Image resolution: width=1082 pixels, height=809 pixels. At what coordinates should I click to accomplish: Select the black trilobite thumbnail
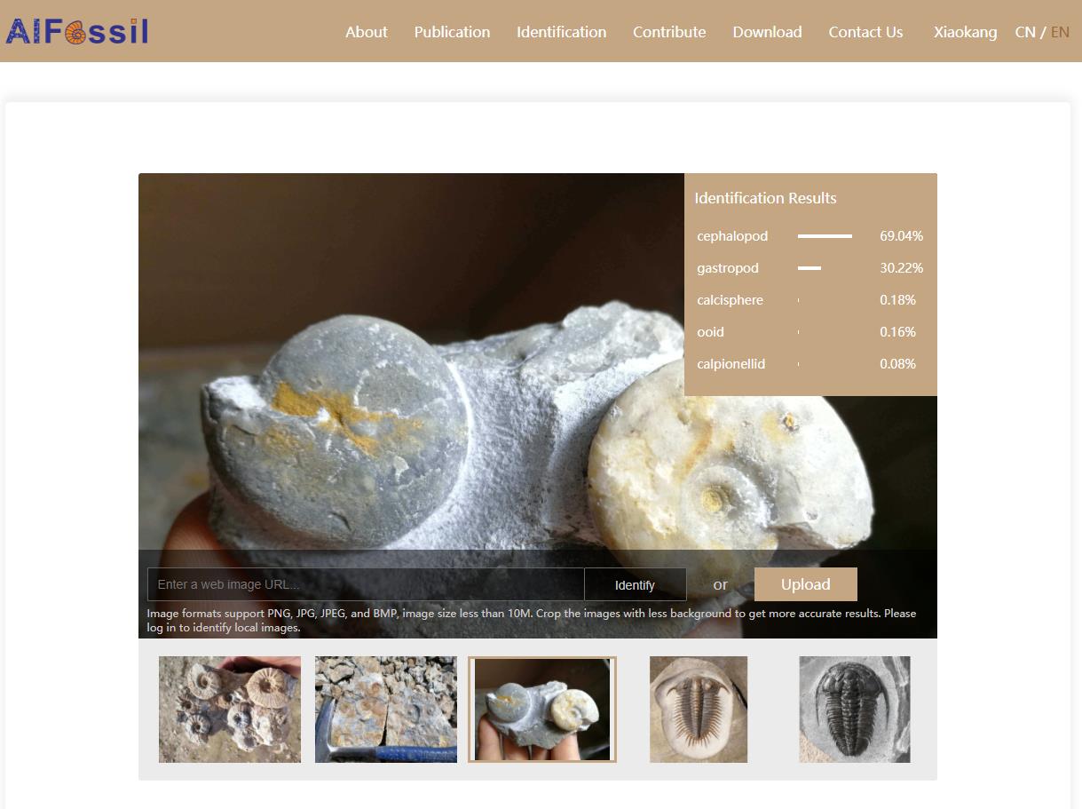[855, 710]
